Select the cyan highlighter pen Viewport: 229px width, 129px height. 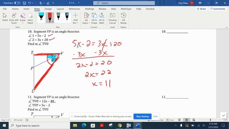click(42, 16)
